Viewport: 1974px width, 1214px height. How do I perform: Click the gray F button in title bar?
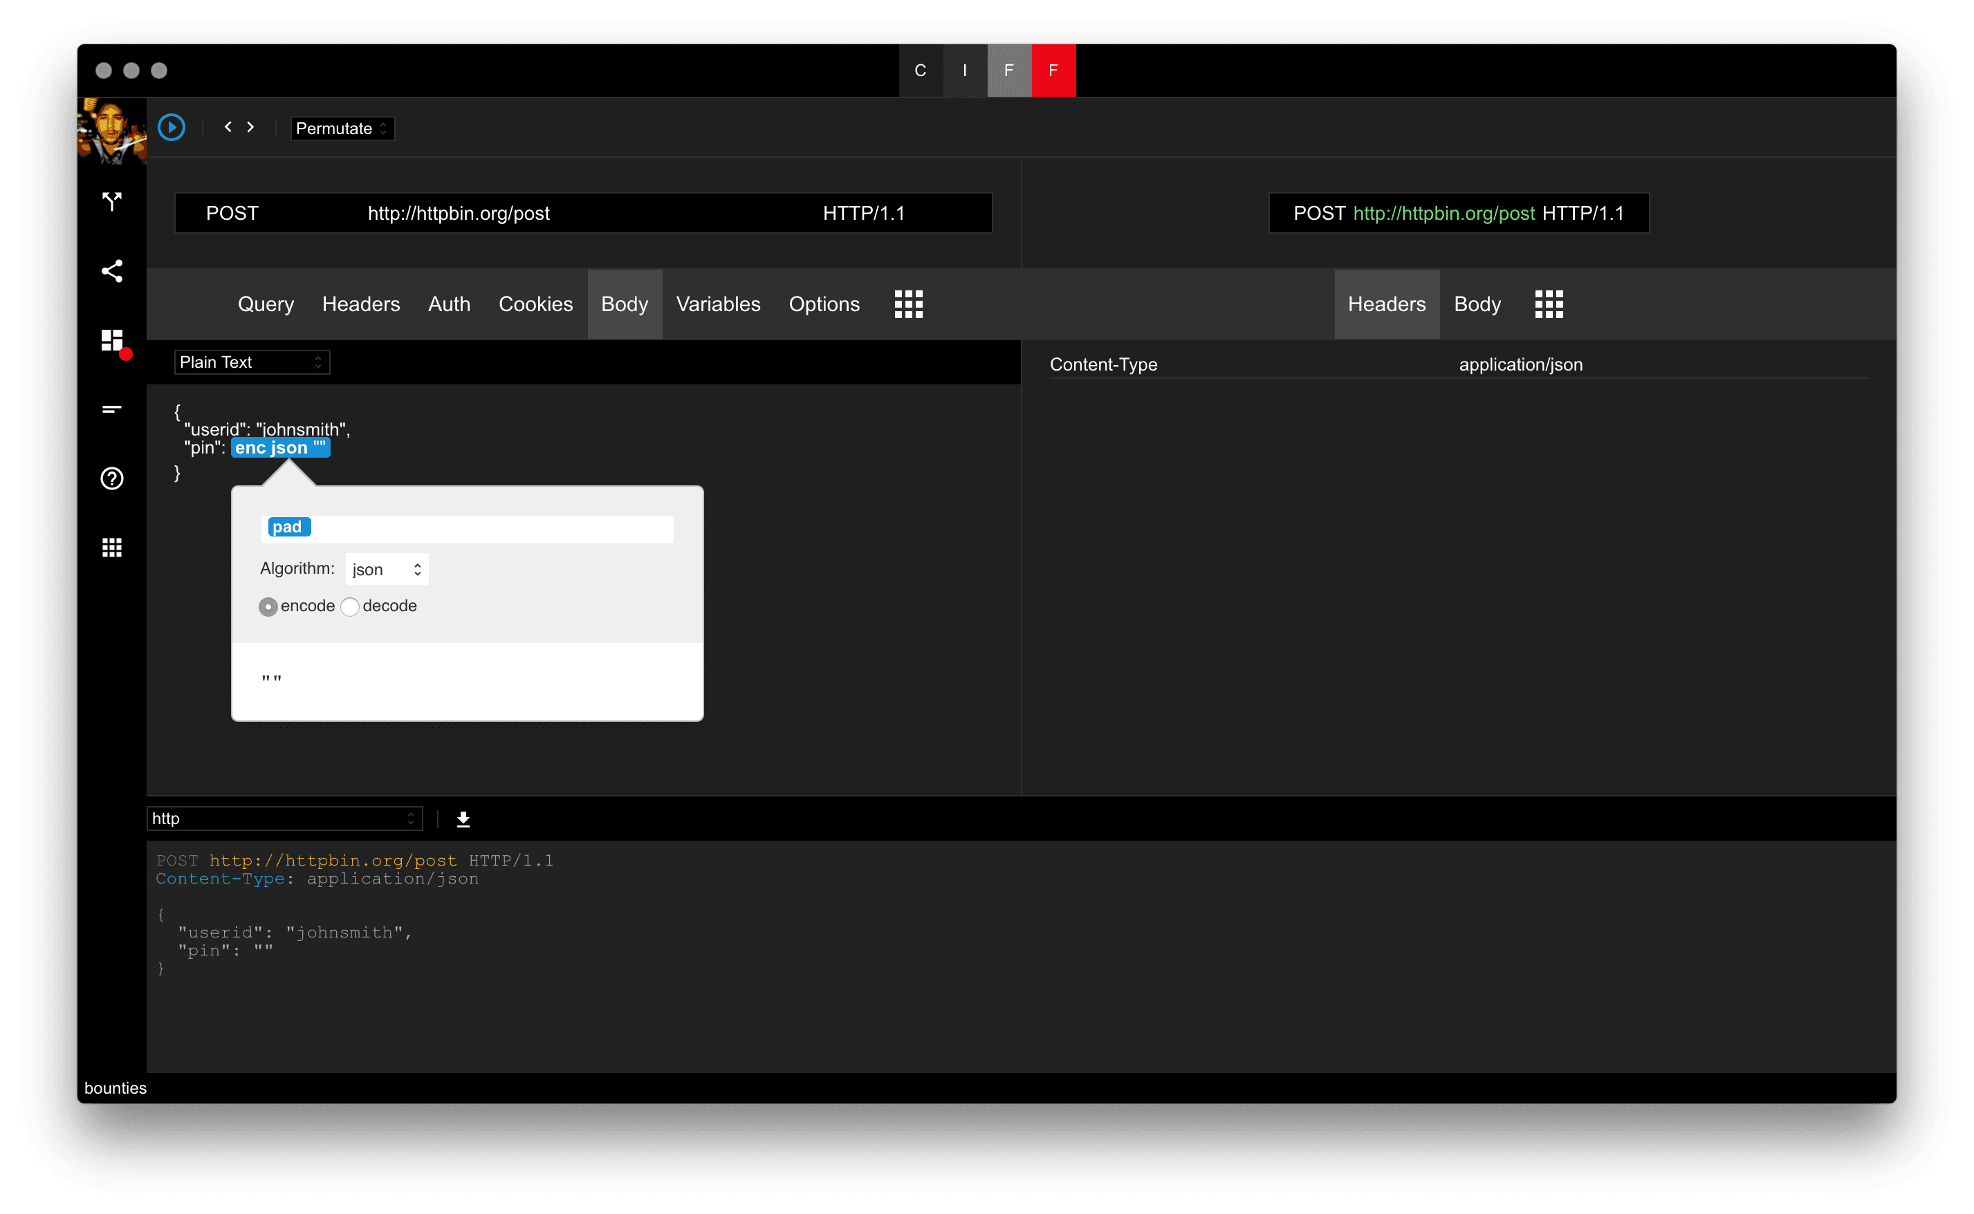click(1008, 71)
